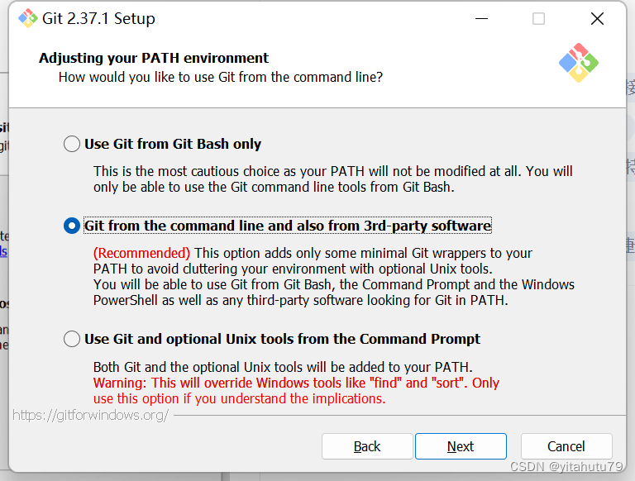635x481 pixels.
Task: Click the Git logo in the header
Action: (x=578, y=63)
